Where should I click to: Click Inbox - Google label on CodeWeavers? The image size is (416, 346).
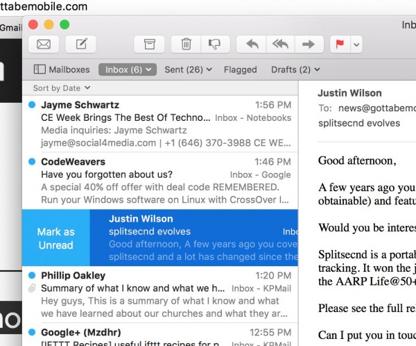pyautogui.click(x=260, y=174)
